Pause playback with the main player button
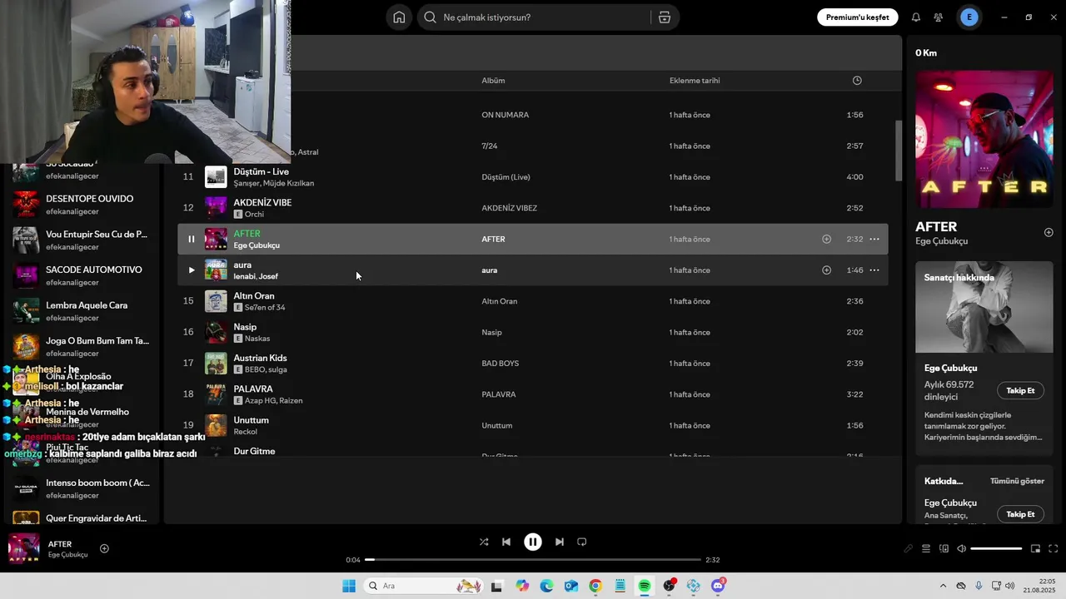 click(533, 542)
